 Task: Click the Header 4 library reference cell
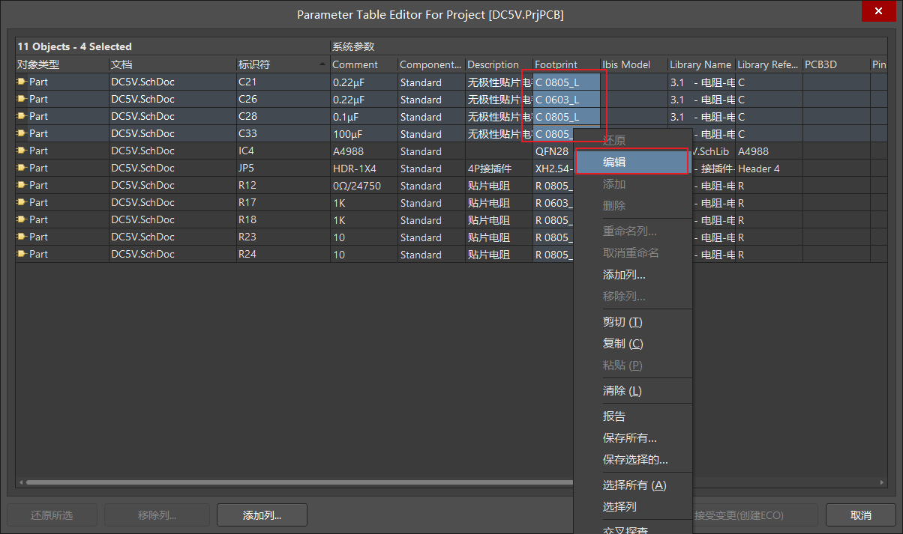(769, 168)
